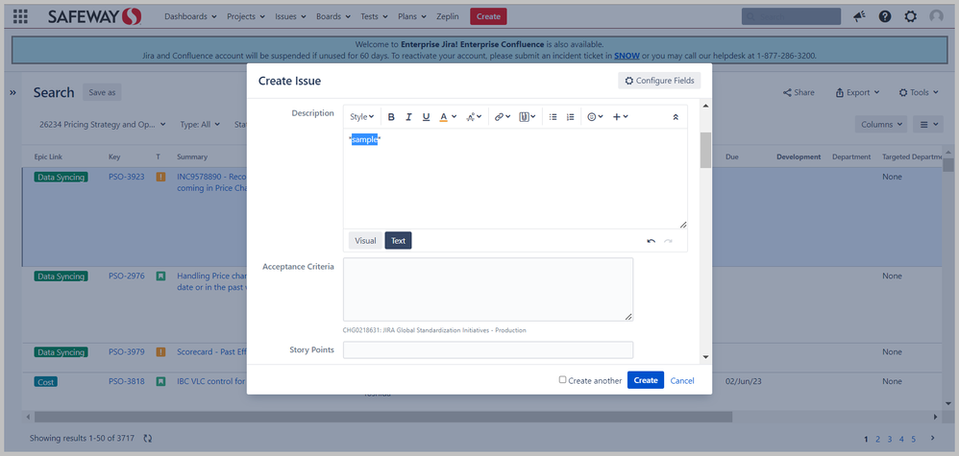Click the Share icon button

point(799,92)
